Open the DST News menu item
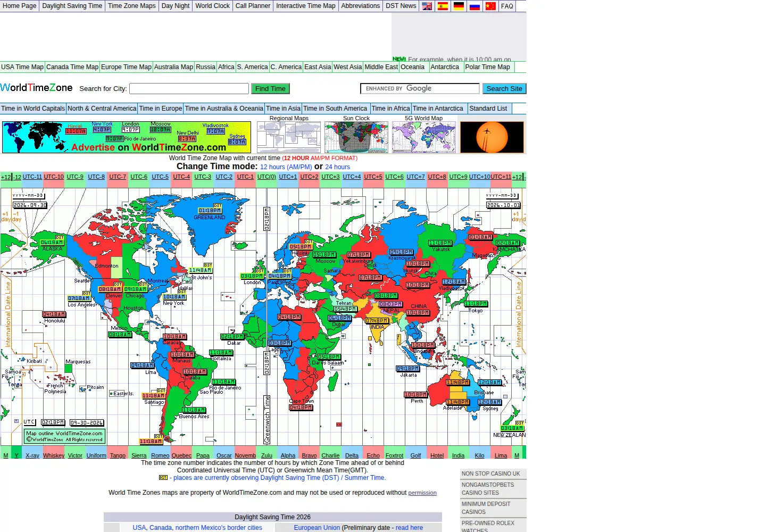Viewport: 766px width, 532px height. [401, 6]
